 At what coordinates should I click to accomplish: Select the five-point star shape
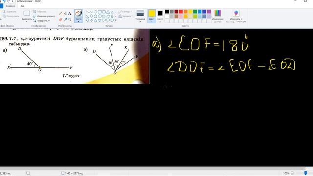click(x=96, y=20)
